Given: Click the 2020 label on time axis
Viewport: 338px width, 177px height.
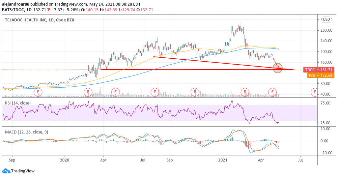Looking at the screenshot, I should point(65,160).
